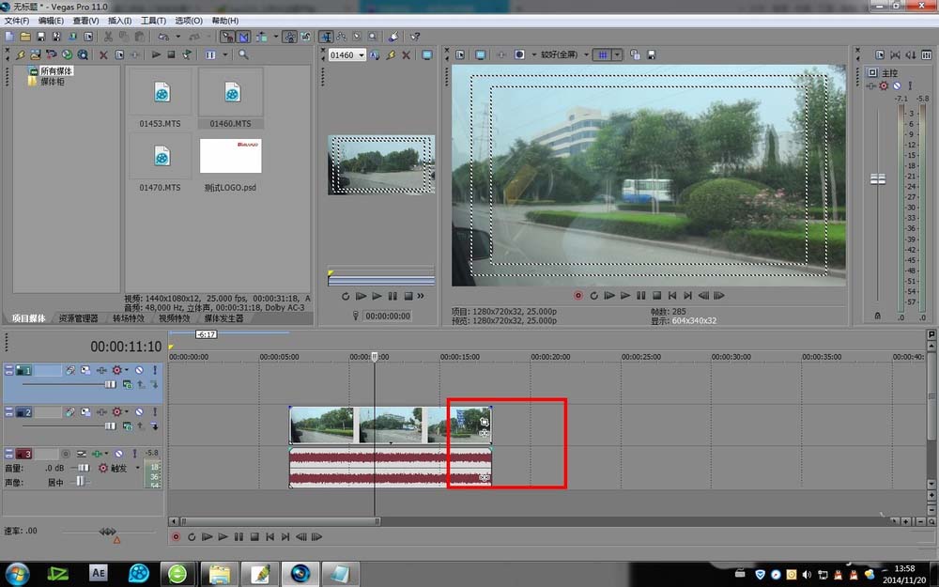Image resolution: width=939 pixels, height=587 pixels.
Task: Copy snapshot to clipboard in the preview toolbar
Action: [x=635, y=54]
